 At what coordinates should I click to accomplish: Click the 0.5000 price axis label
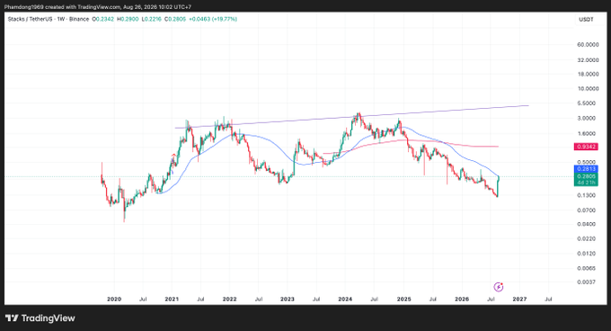click(x=588, y=162)
